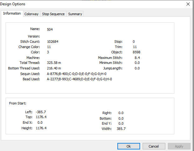The width and height of the screenshot is (194, 151).
Task: Click the Bottom Thread Used value 216.40 m
Action: (54, 68)
